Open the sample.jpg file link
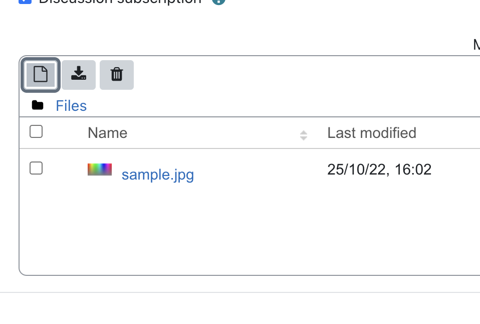Screen dimensions: 480x324 coord(158,175)
